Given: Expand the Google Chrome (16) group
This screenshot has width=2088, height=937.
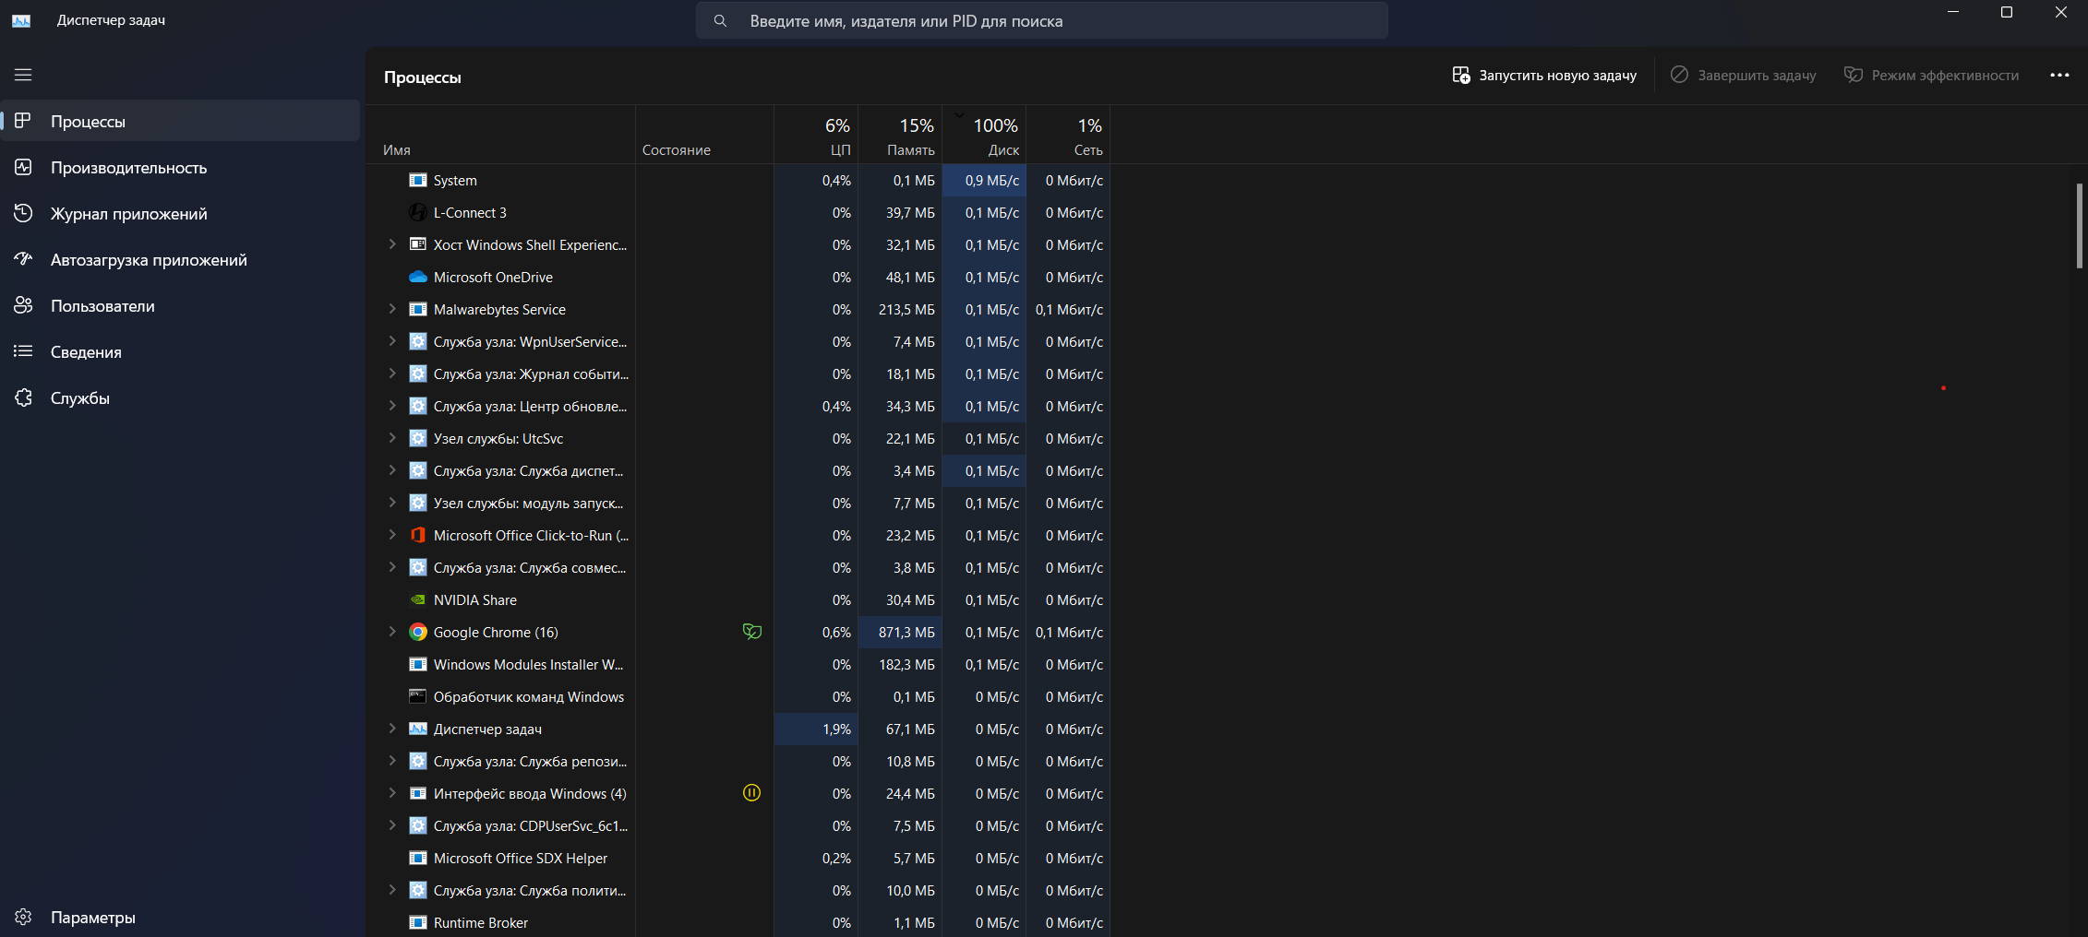Looking at the screenshot, I should [x=392, y=632].
